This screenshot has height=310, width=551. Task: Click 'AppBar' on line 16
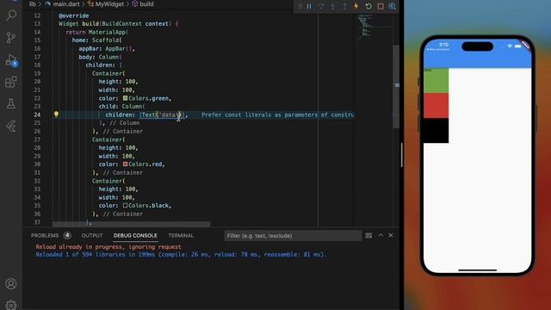pos(115,48)
